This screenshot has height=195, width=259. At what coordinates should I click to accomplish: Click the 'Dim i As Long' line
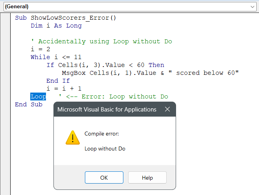[x=56, y=26]
